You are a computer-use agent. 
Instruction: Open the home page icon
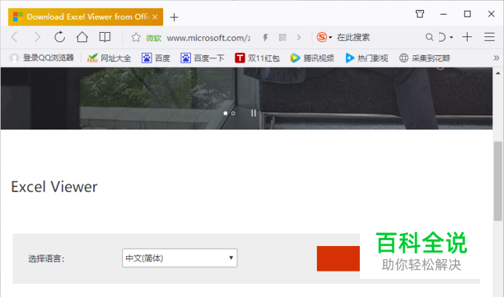pos(82,37)
